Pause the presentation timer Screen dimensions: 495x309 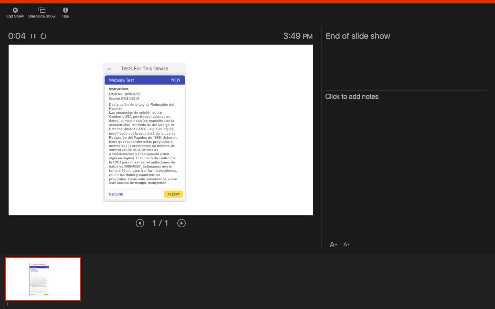pos(33,36)
